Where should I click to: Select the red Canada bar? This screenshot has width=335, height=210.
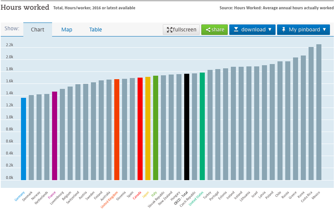click(x=140, y=129)
